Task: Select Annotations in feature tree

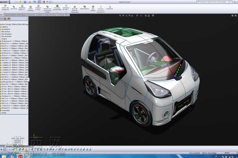Action: [x=6, y=29]
